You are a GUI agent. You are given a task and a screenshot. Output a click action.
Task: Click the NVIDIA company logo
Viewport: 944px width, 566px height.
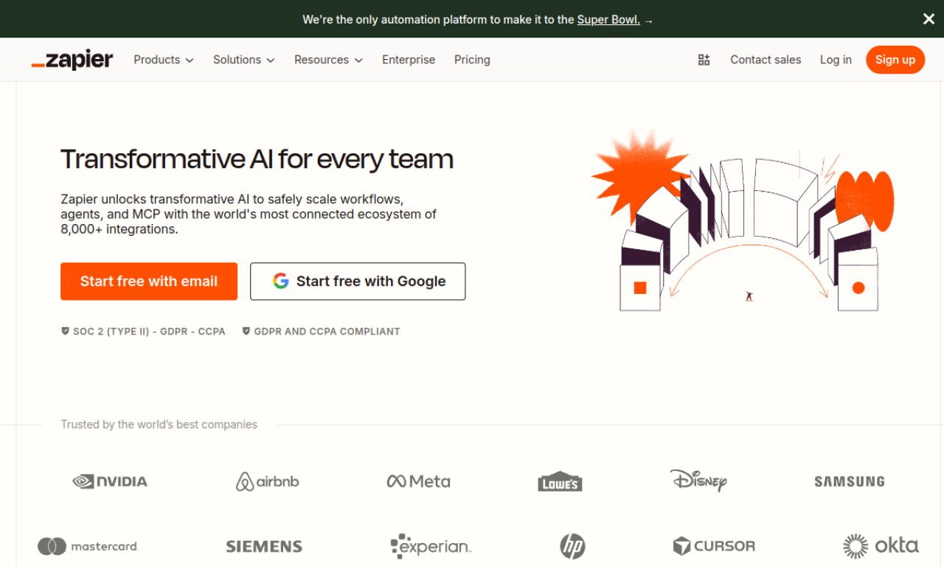pyautogui.click(x=109, y=481)
